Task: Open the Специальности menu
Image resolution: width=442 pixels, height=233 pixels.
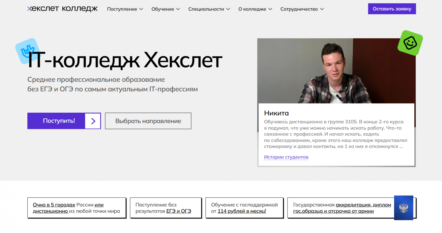Action: pos(209,9)
